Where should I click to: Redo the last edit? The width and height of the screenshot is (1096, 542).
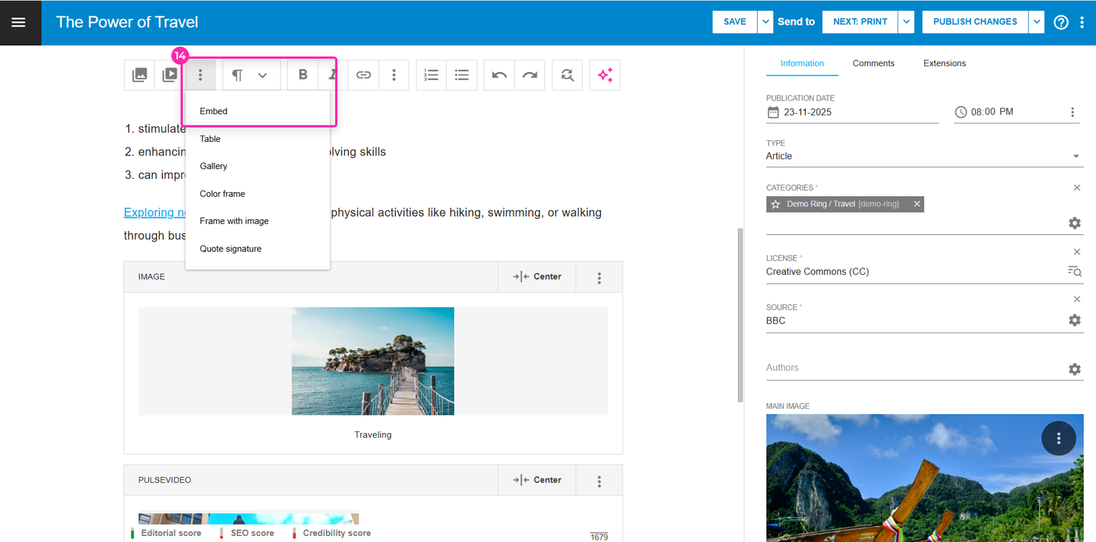tap(530, 75)
